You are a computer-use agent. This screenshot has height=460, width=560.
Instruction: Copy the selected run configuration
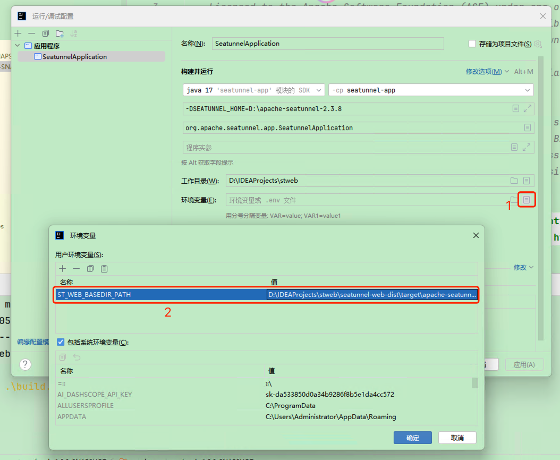click(x=45, y=33)
